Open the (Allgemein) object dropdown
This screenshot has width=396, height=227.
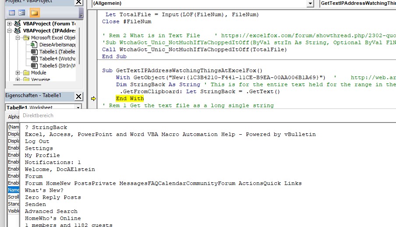[x=310, y=3]
